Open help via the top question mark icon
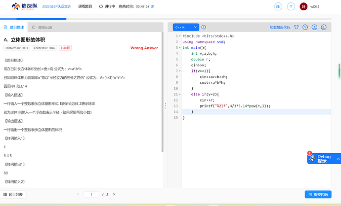The image size is (341, 206). (x=291, y=6)
